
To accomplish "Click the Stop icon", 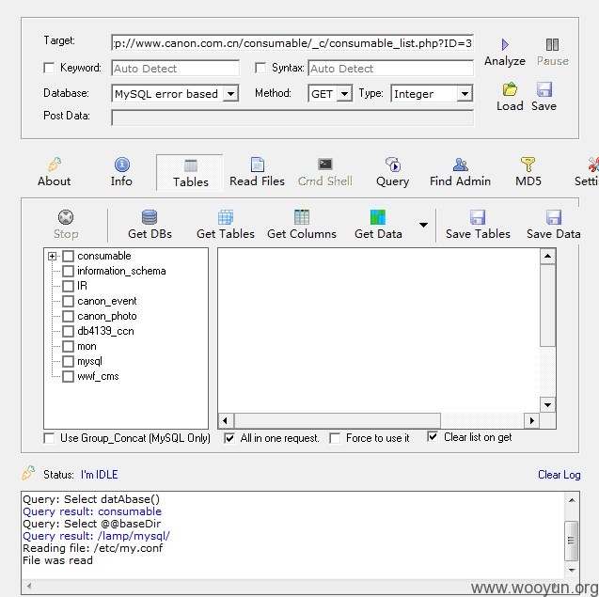I will [66, 217].
